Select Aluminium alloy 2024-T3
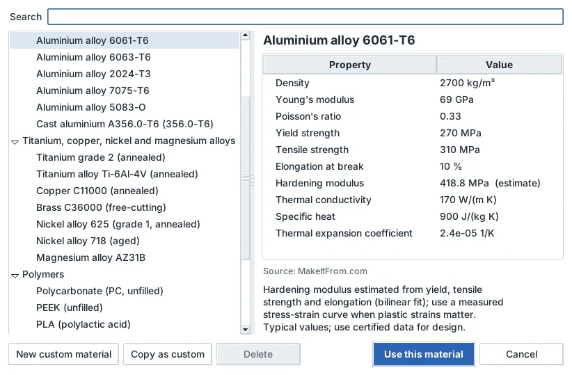Viewport: 572px width, 375px height. click(x=125, y=74)
